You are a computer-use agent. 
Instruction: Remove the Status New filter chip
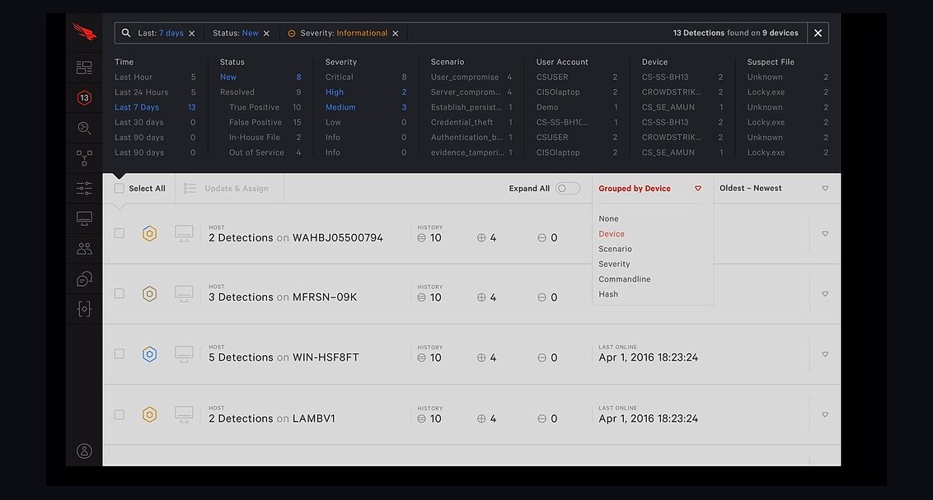(x=266, y=33)
